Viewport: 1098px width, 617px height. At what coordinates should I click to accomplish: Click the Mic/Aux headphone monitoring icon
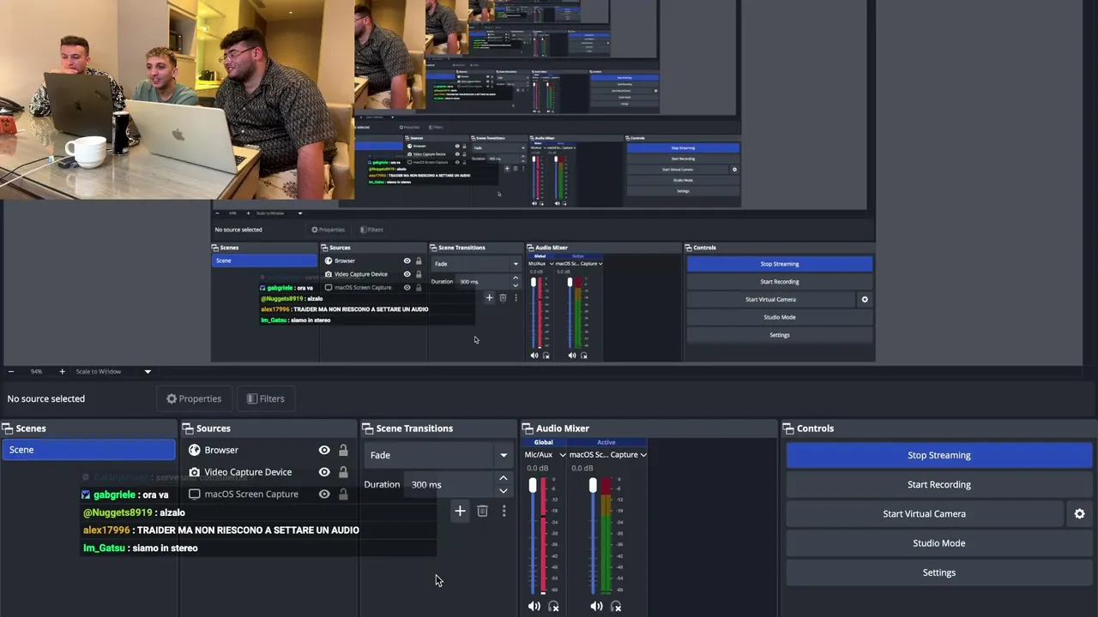click(x=553, y=607)
